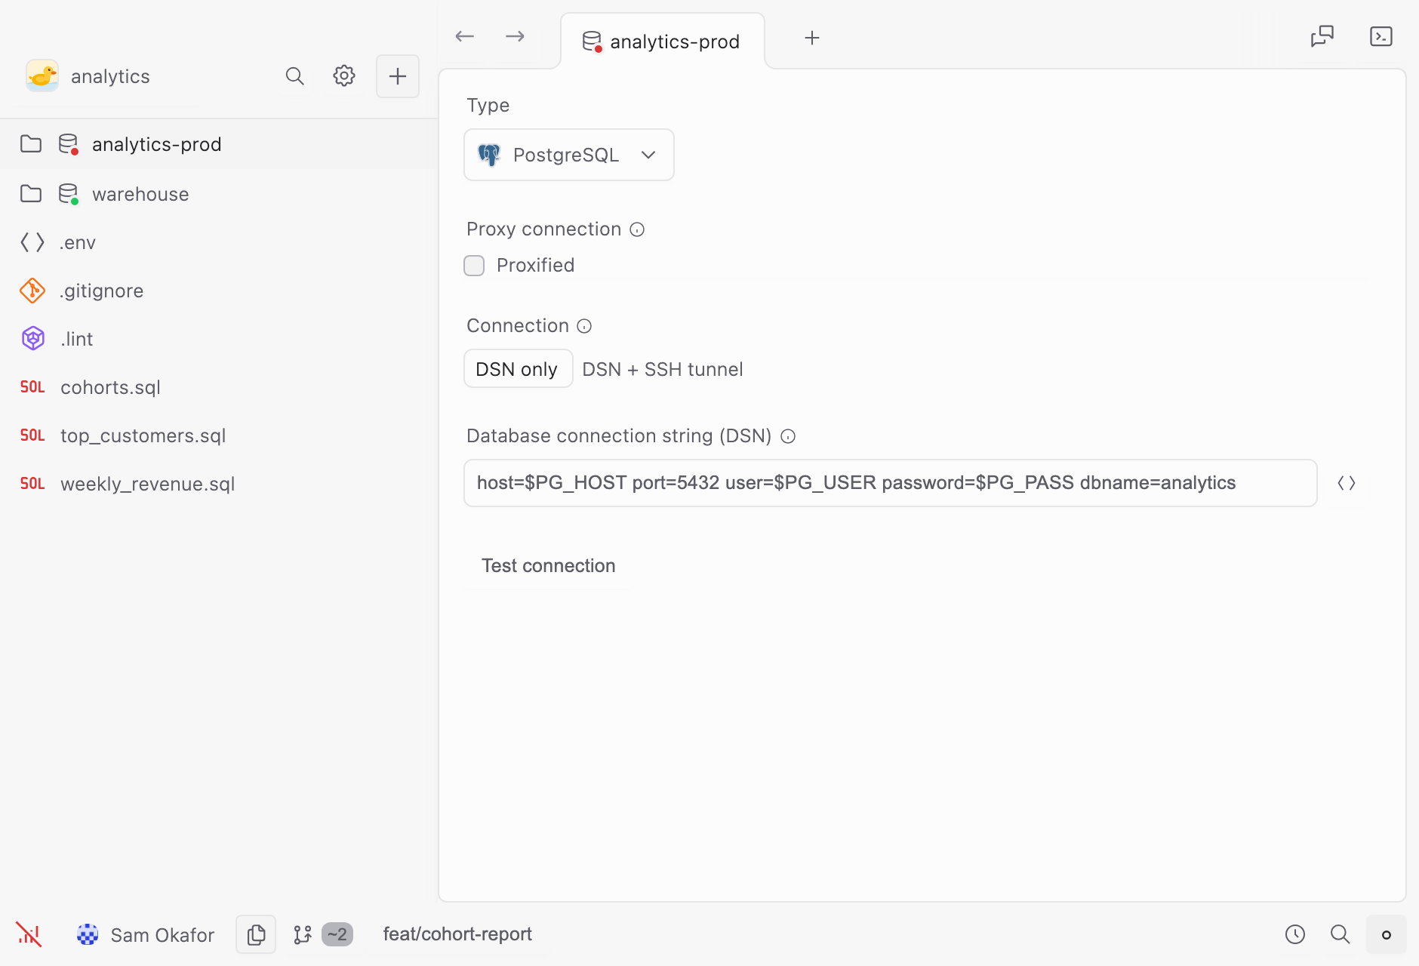Select the analytics-prod tab
1419x966 pixels.
click(x=662, y=42)
